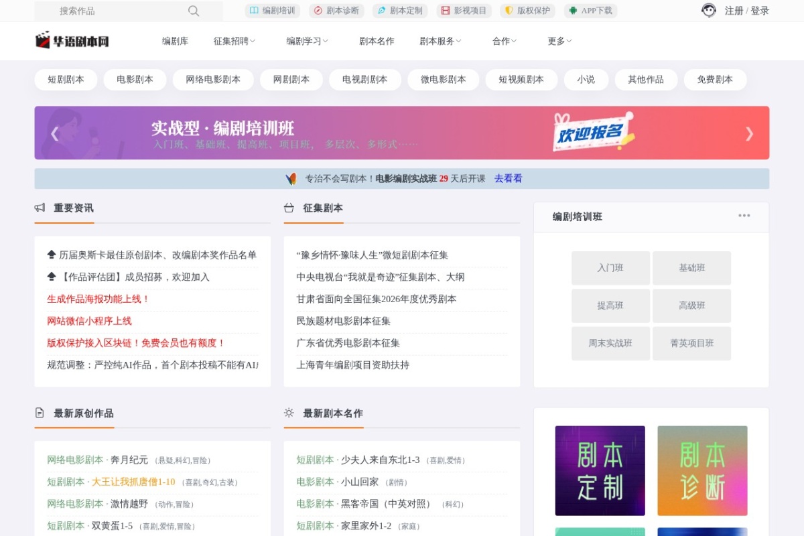Open the script 大王让我抓唐僧1-10

(133, 482)
